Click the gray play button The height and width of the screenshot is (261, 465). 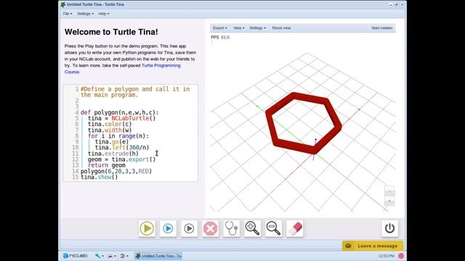[189, 228]
